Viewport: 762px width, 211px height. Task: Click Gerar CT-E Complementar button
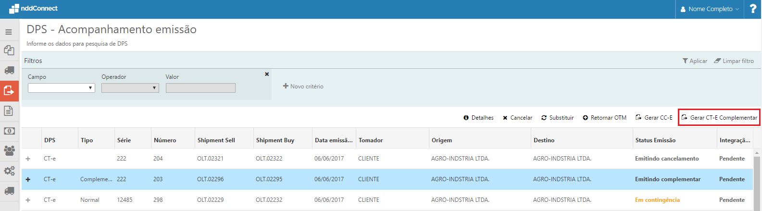click(719, 118)
